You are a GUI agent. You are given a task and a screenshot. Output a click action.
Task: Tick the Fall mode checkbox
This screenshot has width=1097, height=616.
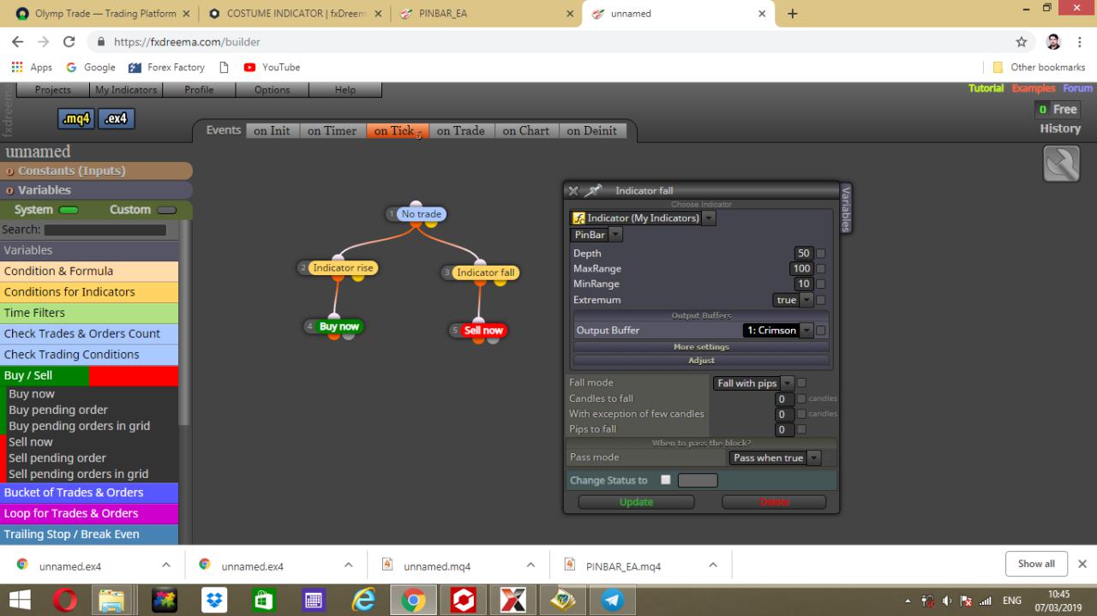(x=801, y=383)
